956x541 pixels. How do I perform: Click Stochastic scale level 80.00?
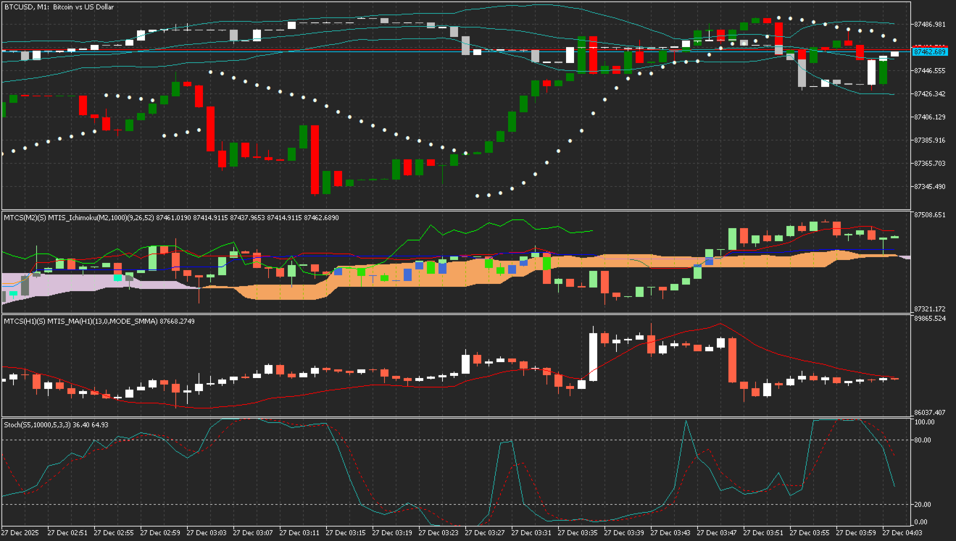pyautogui.click(x=924, y=440)
